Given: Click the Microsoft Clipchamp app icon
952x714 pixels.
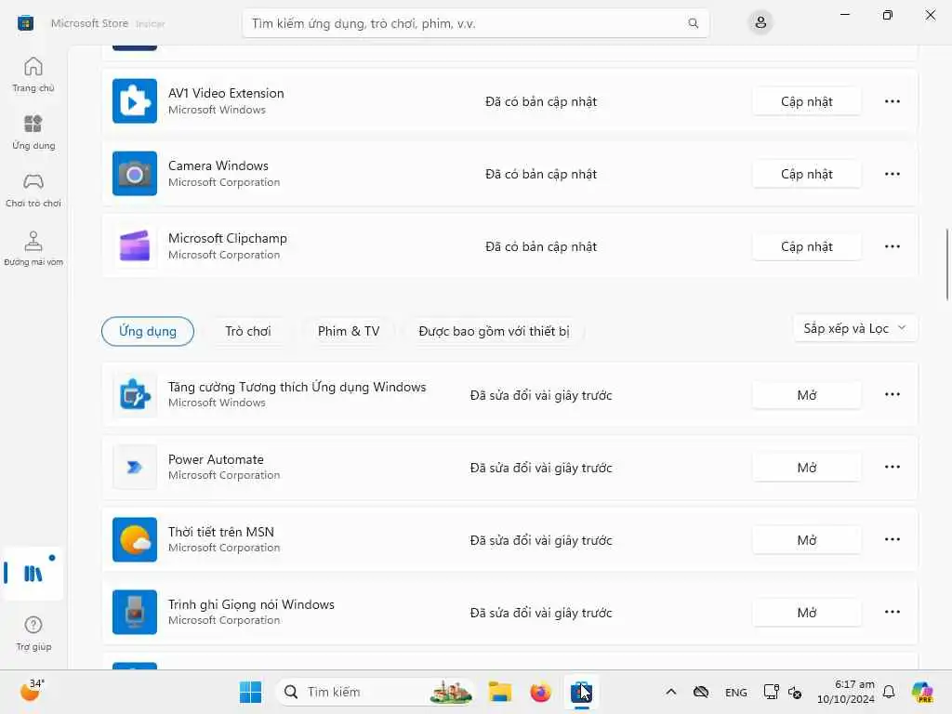Looking at the screenshot, I should [x=135, y=245].
